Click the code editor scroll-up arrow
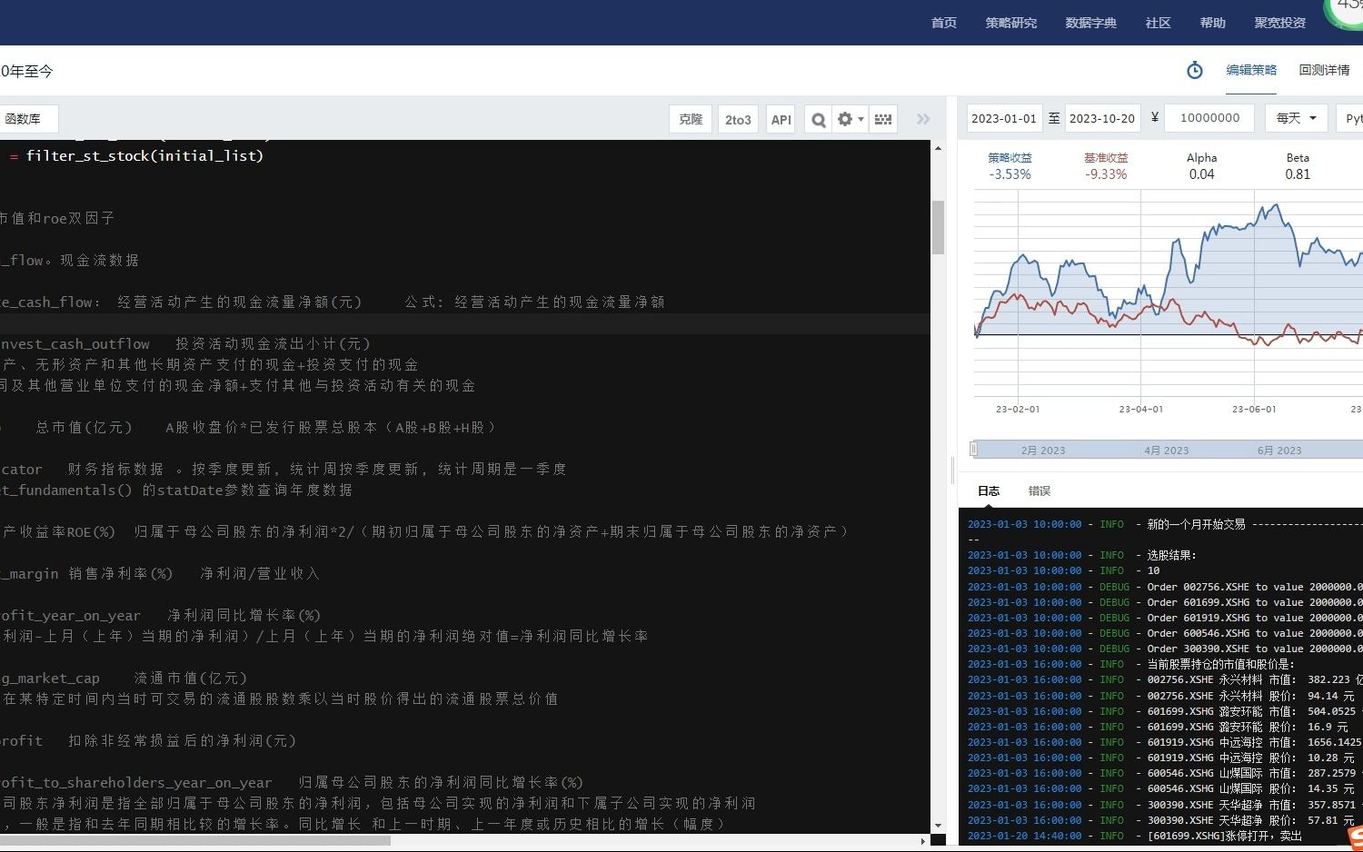This screenshot has width=1363, height=852. (x=939, y=147)
